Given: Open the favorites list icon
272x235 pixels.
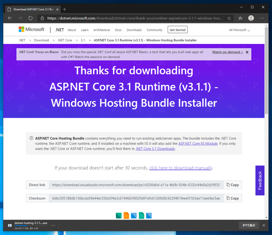Looking at the screenshot, I should tap(240, 18).
